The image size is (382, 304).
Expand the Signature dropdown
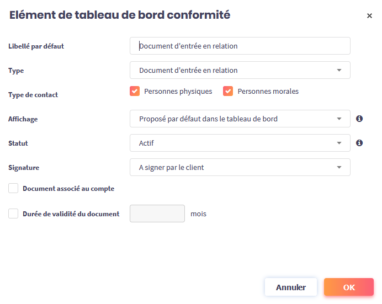tap(240, 167)
